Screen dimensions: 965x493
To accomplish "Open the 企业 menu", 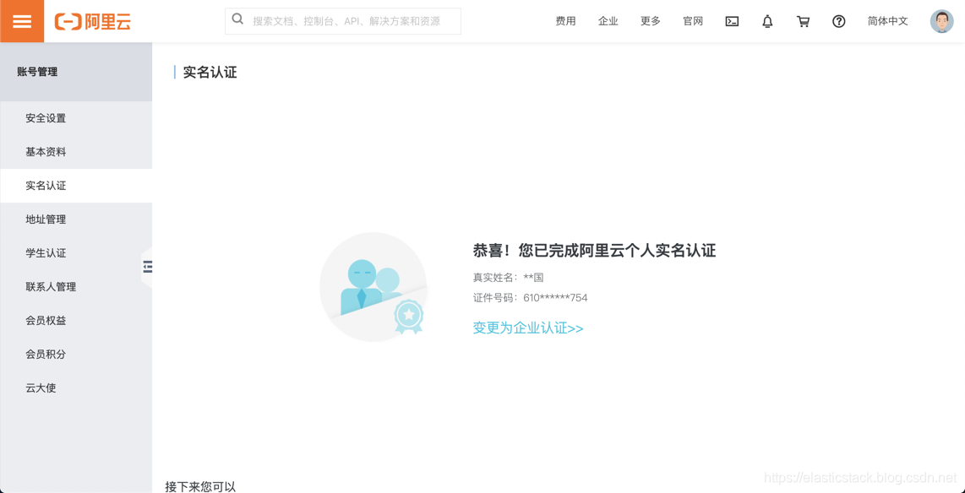I will coord(608,21).
